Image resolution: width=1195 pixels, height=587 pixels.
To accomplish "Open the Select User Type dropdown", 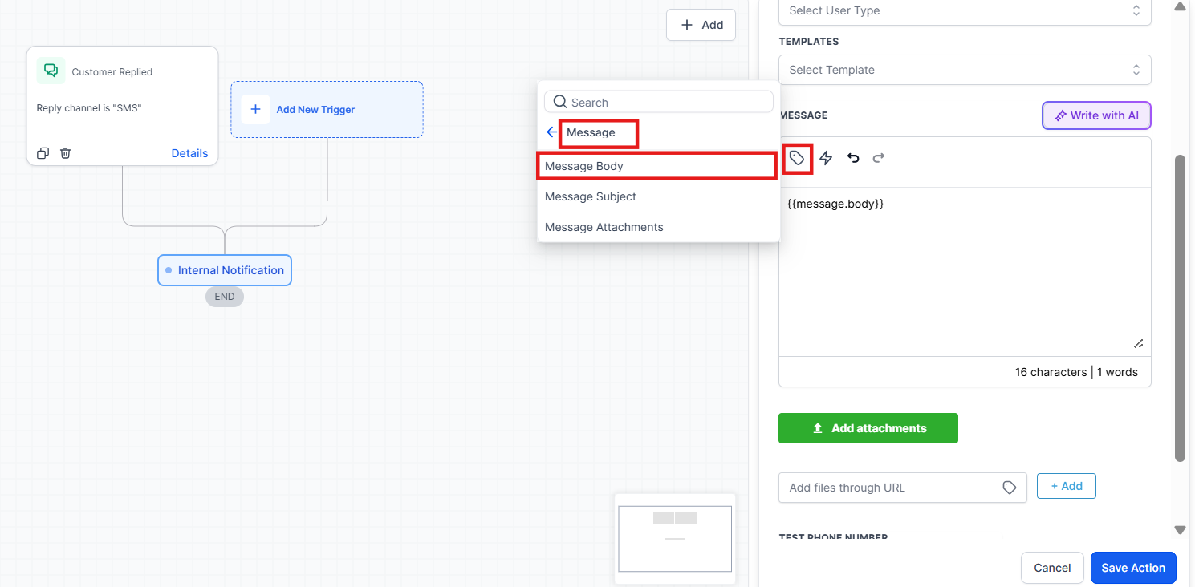I will click(x=964, y=11).
